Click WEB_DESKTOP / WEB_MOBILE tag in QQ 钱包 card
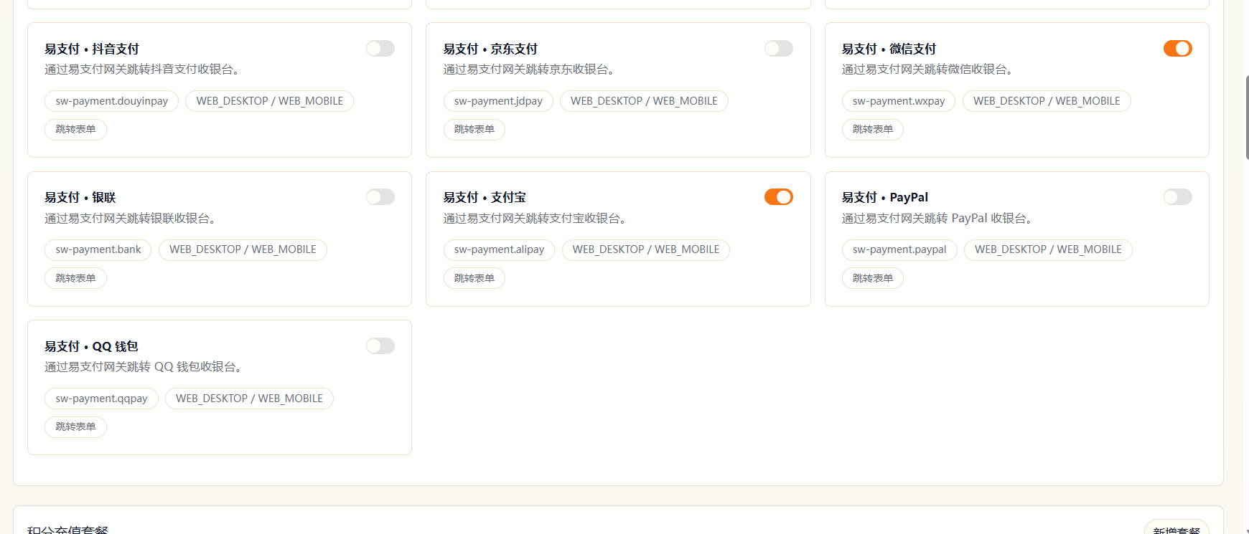Viewport: 1249px width, 534px height. click(x=249, y=399)
